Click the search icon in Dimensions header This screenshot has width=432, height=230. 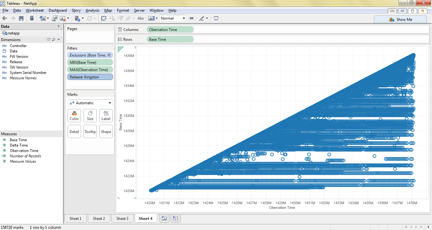click(x=54, y=40)
